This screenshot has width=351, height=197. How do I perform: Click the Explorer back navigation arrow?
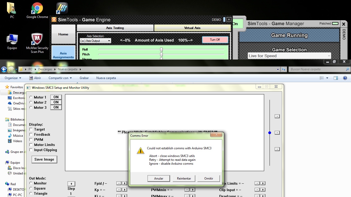click(4, 69)
